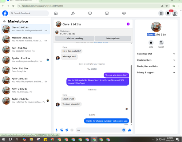The height and width of the screenshot is (142, 182).
Task: Click the Mark as pending button
Action: [x=75, y=38]
